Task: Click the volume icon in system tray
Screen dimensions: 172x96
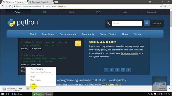Action: coord(158,94)
